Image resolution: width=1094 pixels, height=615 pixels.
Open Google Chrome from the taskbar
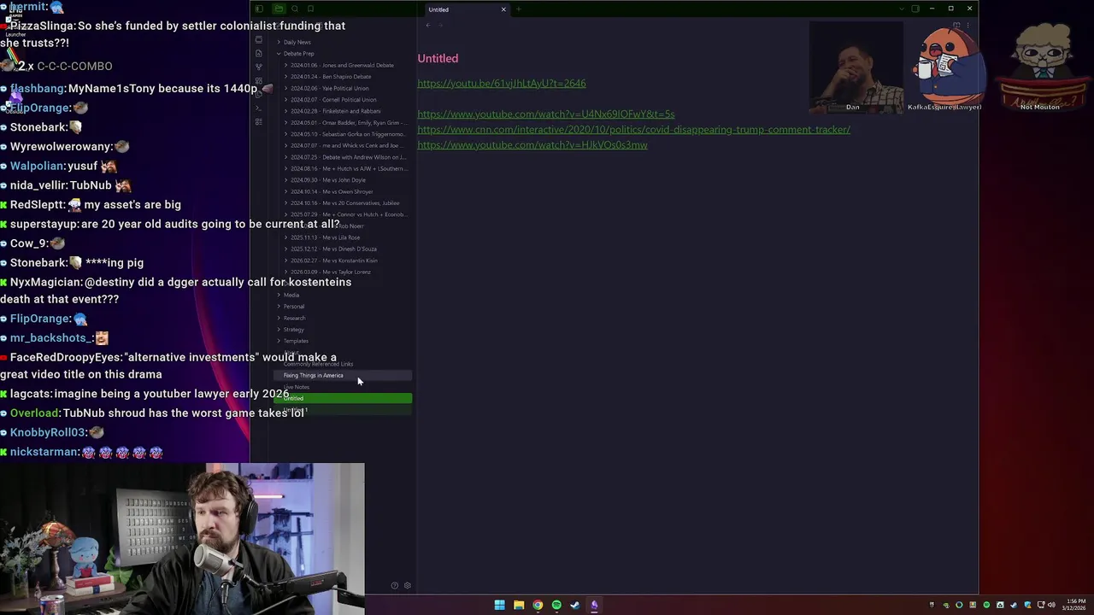click(538, 606)
